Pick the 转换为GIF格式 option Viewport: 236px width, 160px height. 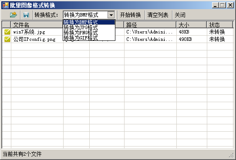(89, 38)
